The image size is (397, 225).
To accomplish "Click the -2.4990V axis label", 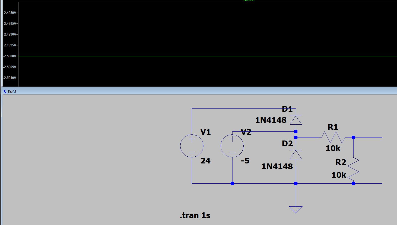I will click(x=10, y=34).
